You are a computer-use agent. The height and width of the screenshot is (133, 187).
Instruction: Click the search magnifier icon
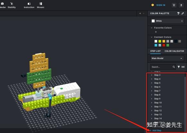pyautogui.click(x=174, y=67)
